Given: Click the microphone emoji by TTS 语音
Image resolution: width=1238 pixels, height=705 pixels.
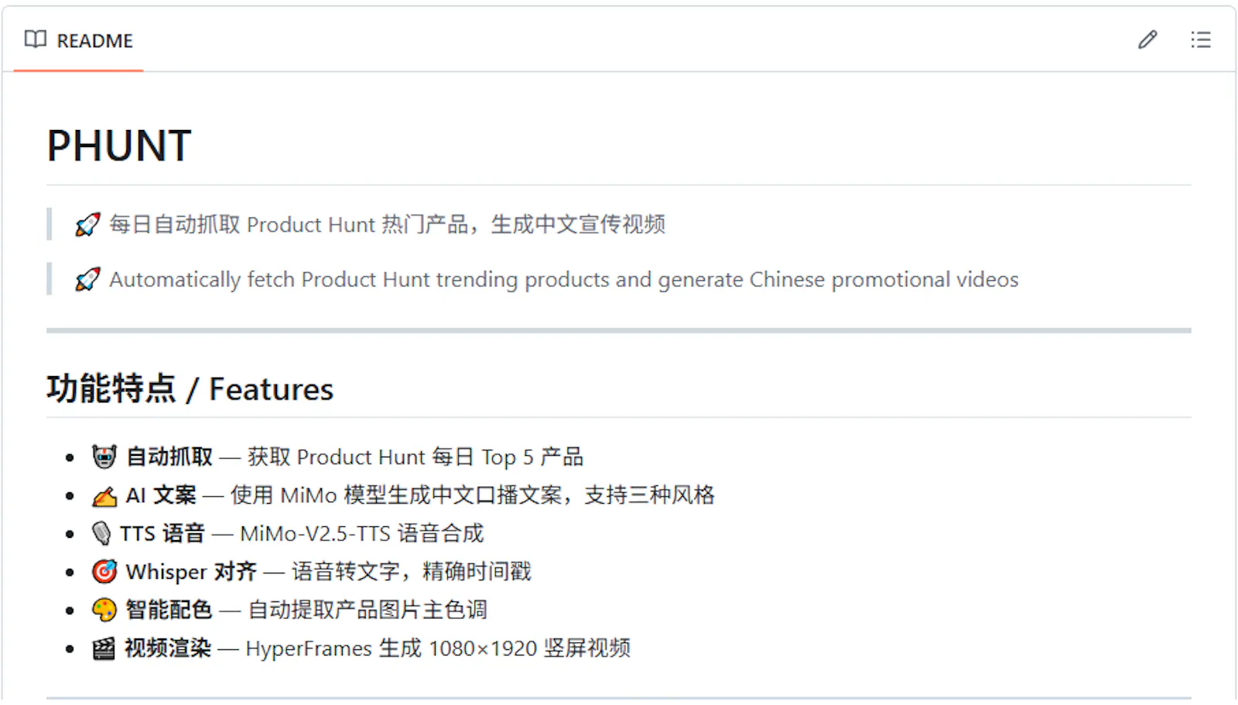Looking at the screenshot, I should click(101, 533).
